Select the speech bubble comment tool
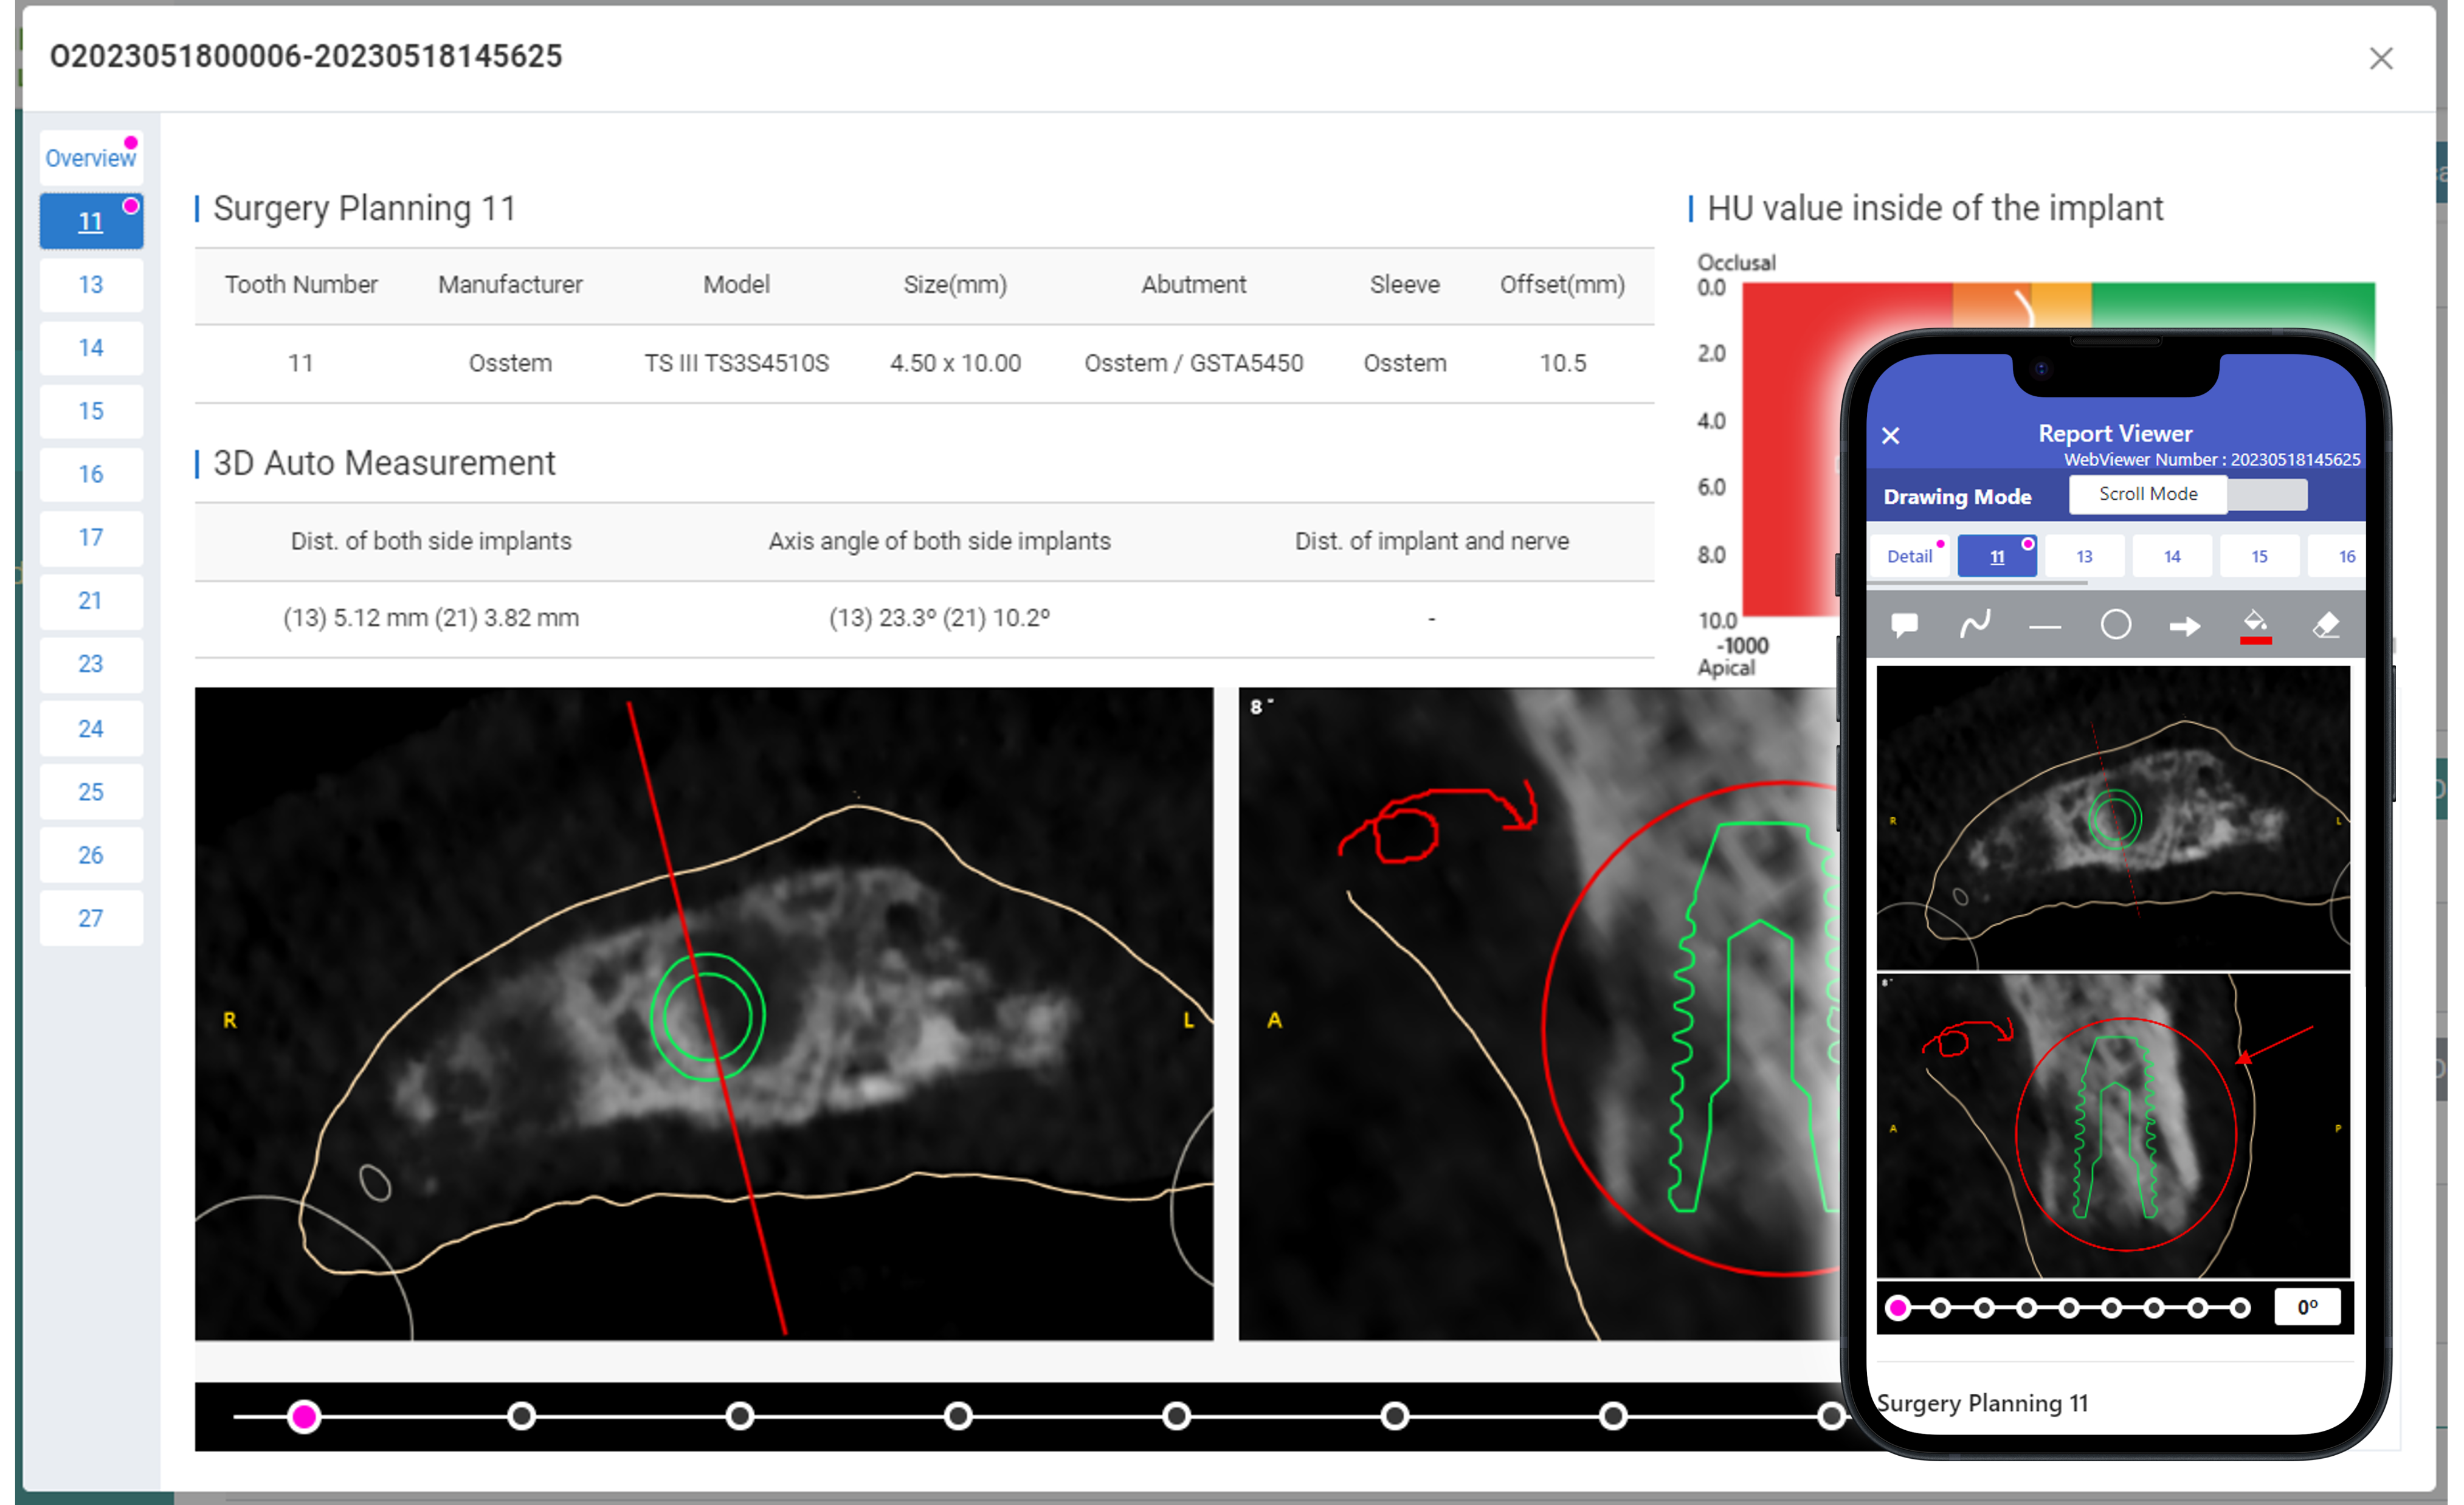 coord(1904,624)
